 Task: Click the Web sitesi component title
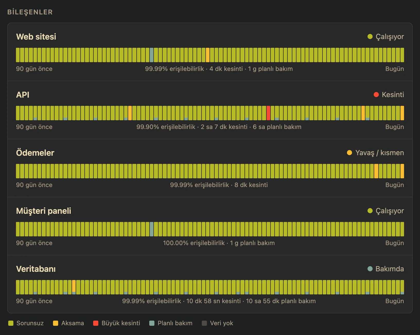(36, 37)
